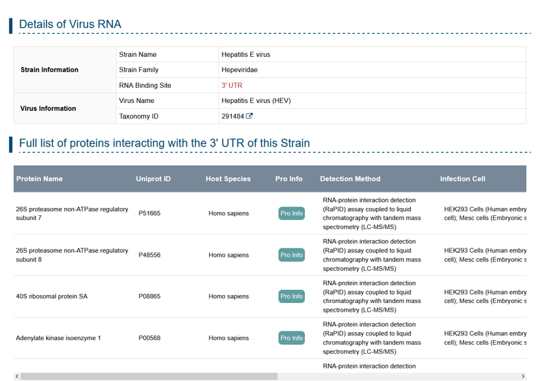The width and height of the screenshot is (540, 381).
Task: Select Uniprot ID P51665 in the table
Action: [149, 213]
